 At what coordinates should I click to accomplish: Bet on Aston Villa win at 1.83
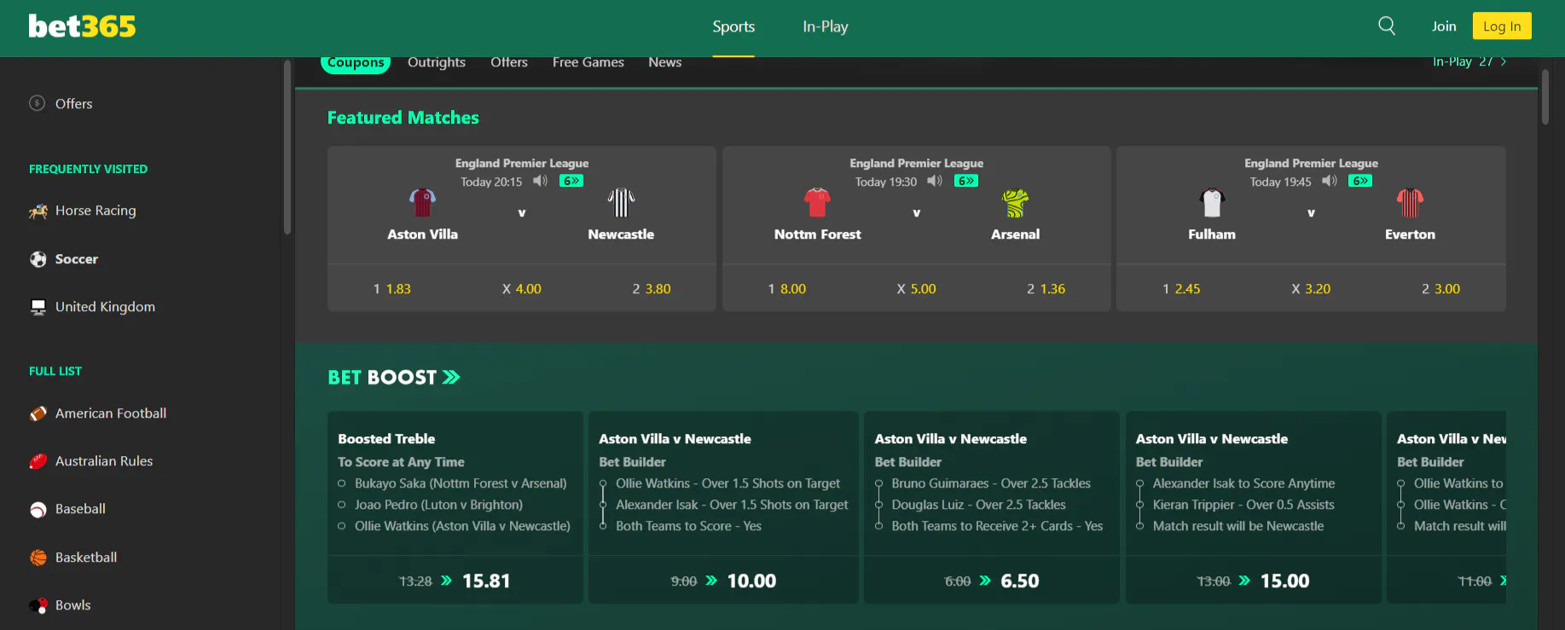tap(392, 289)
